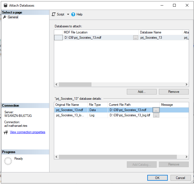
Task: Browse path for prj_Socrates_13_log.ldf log file
Action: [156, 115]
